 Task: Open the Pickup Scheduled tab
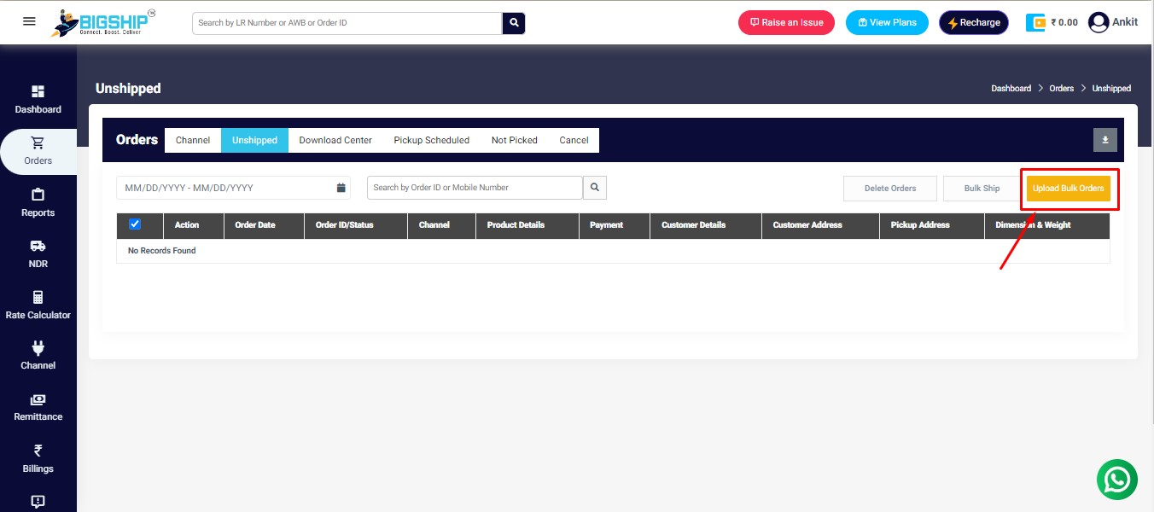[x=431, y=140]
